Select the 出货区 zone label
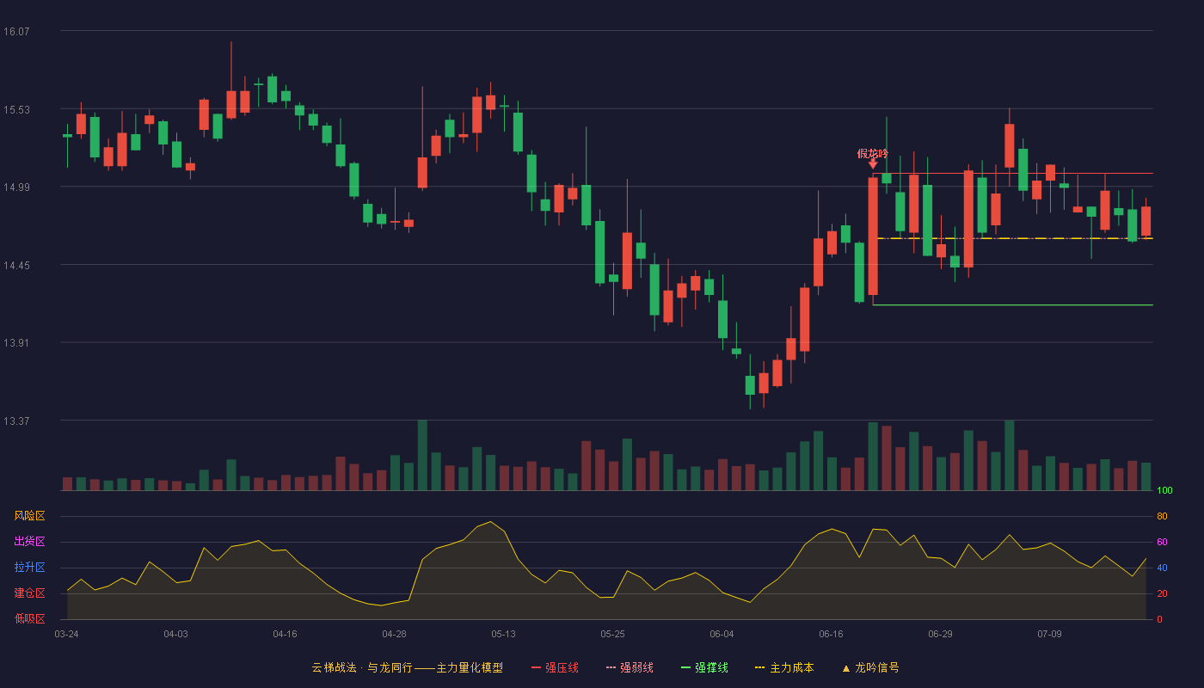The height and width of the screenshot is (688, 1204). coord(29,542)
